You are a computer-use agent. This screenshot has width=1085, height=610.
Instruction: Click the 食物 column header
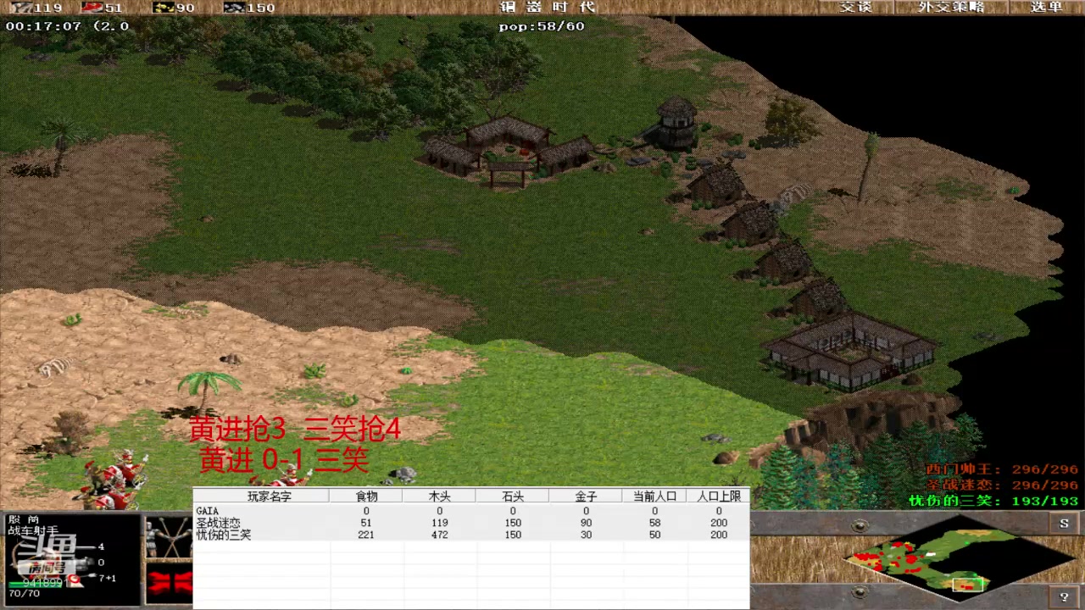point(366,496)
